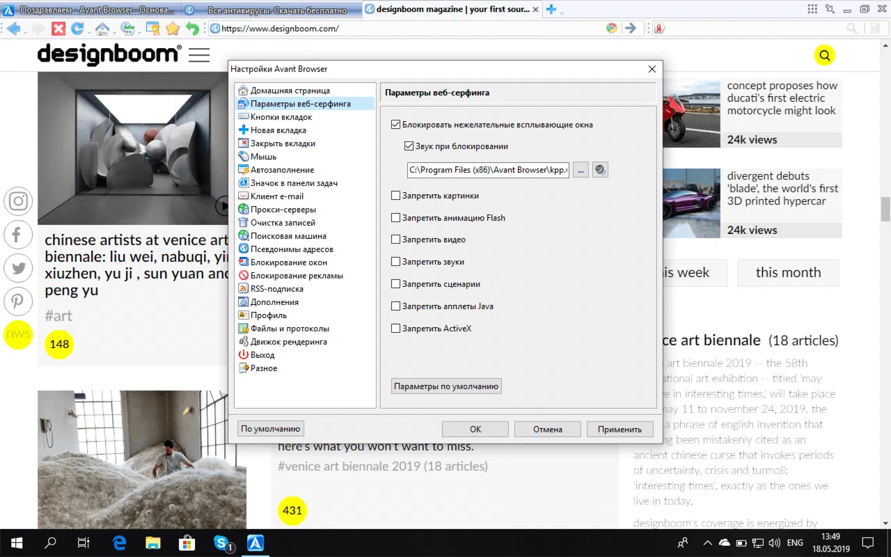Click the 'Отмена' button
This screenshot has width=891, height=557.
[x=548, y=429]
